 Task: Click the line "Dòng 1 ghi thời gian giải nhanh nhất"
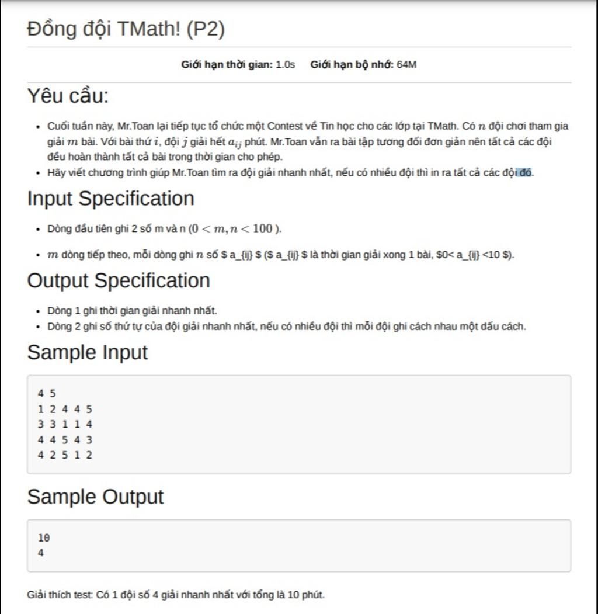point(132,310)
